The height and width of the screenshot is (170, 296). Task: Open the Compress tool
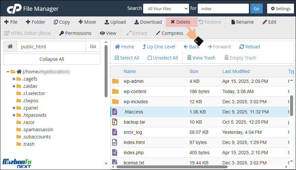pyautogui.click(x=169, y=33)
